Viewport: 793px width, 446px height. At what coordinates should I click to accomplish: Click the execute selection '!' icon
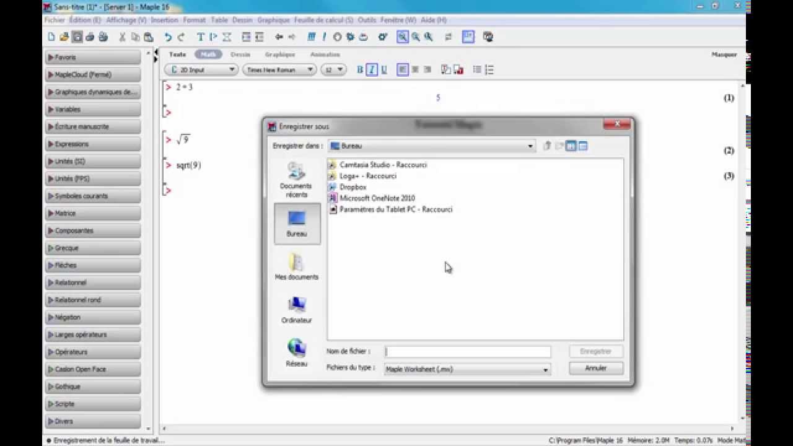pyautogui.click(x=324, y=37)
